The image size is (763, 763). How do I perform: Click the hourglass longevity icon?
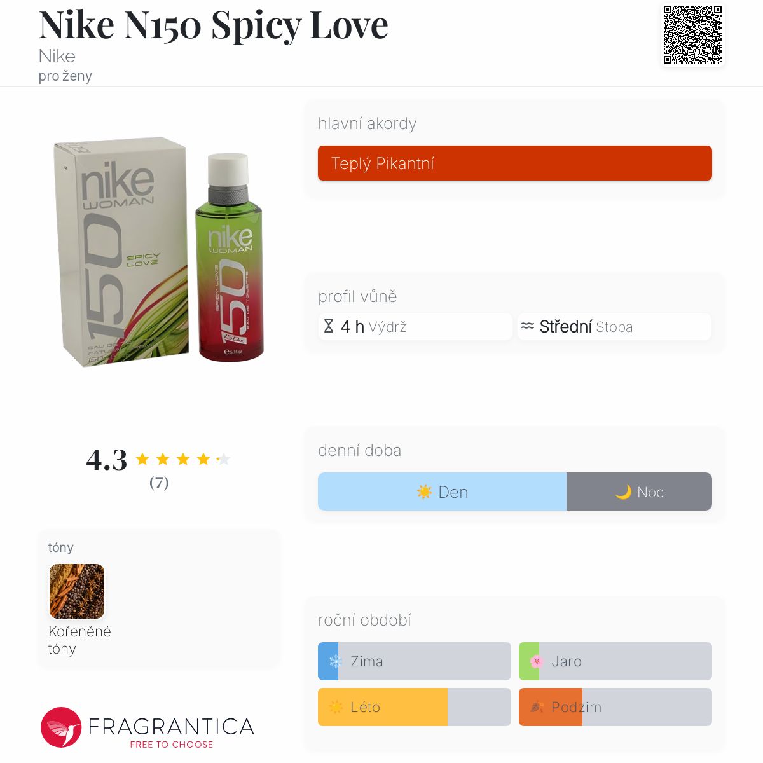(x=329, y=326)
